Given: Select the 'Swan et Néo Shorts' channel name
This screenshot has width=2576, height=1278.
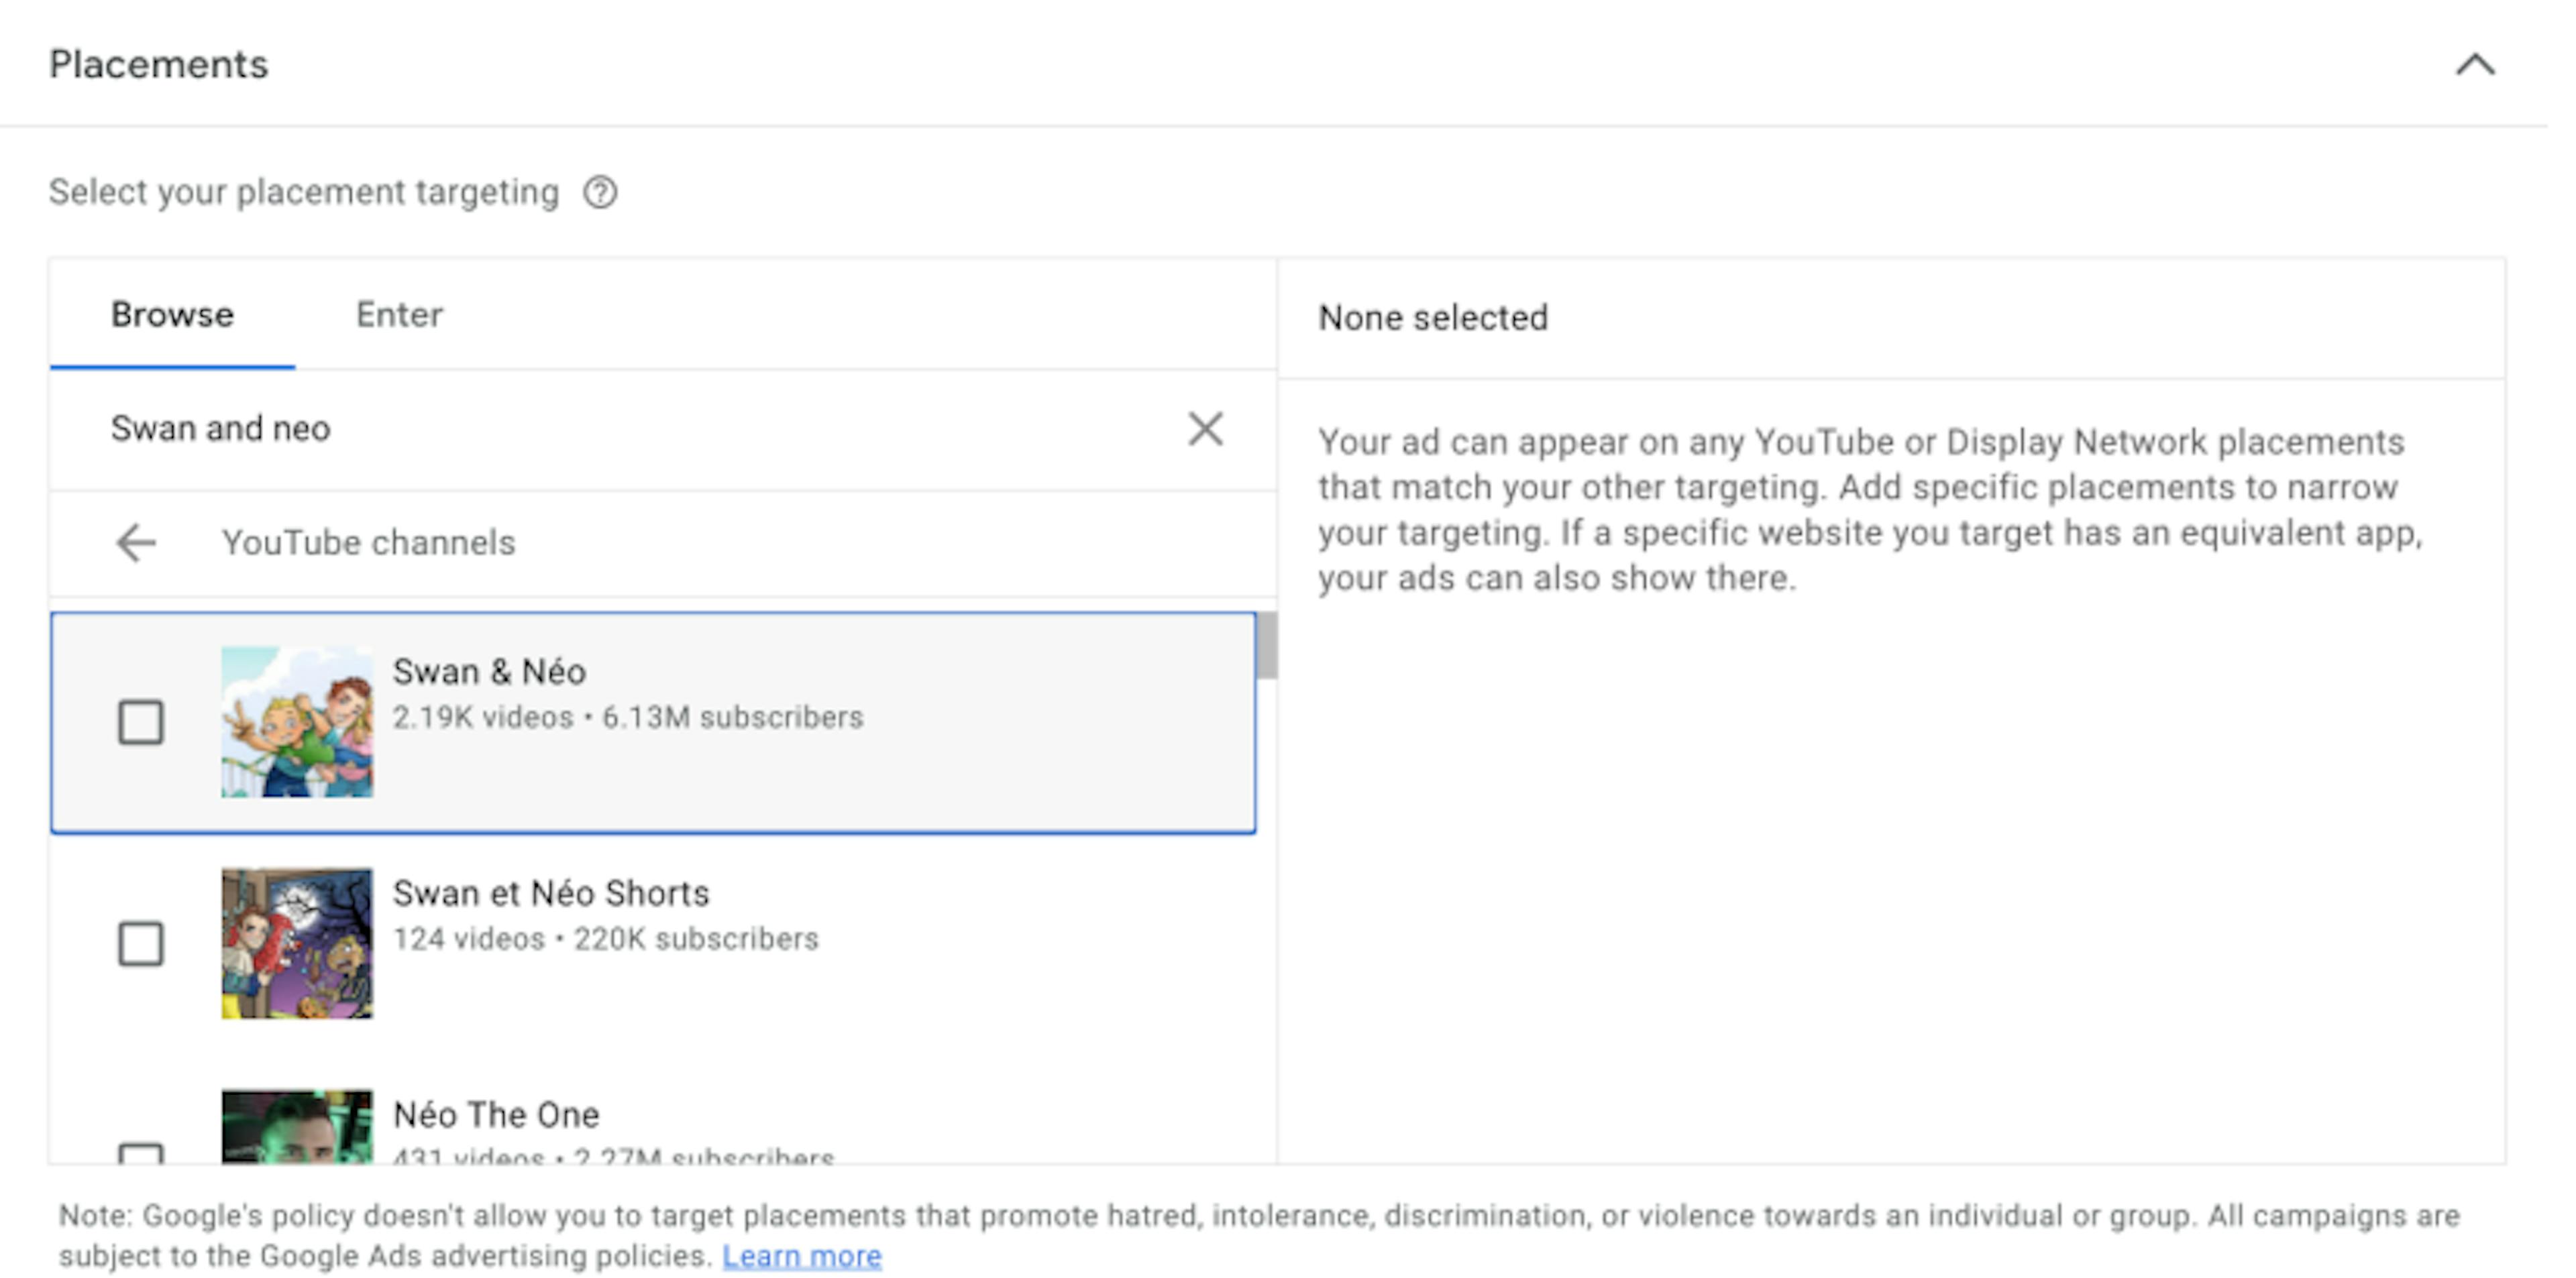Looking at the screenshot, I should point(551,893).
